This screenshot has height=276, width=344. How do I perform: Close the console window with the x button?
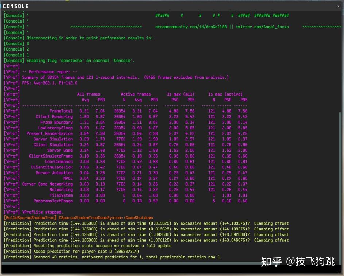point(338,6)
